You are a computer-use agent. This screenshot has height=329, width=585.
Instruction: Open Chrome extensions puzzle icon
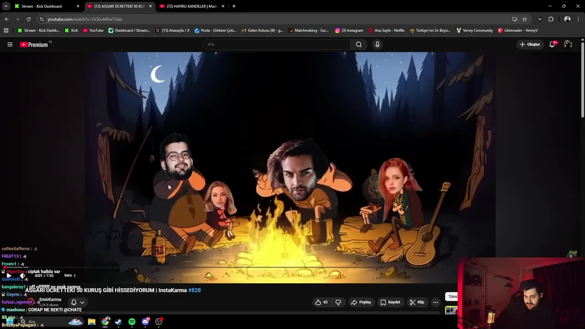coord(551,19)
